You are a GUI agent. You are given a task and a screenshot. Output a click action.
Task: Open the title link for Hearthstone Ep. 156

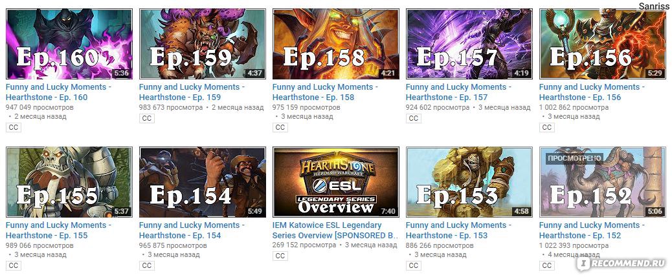point(592,92)
